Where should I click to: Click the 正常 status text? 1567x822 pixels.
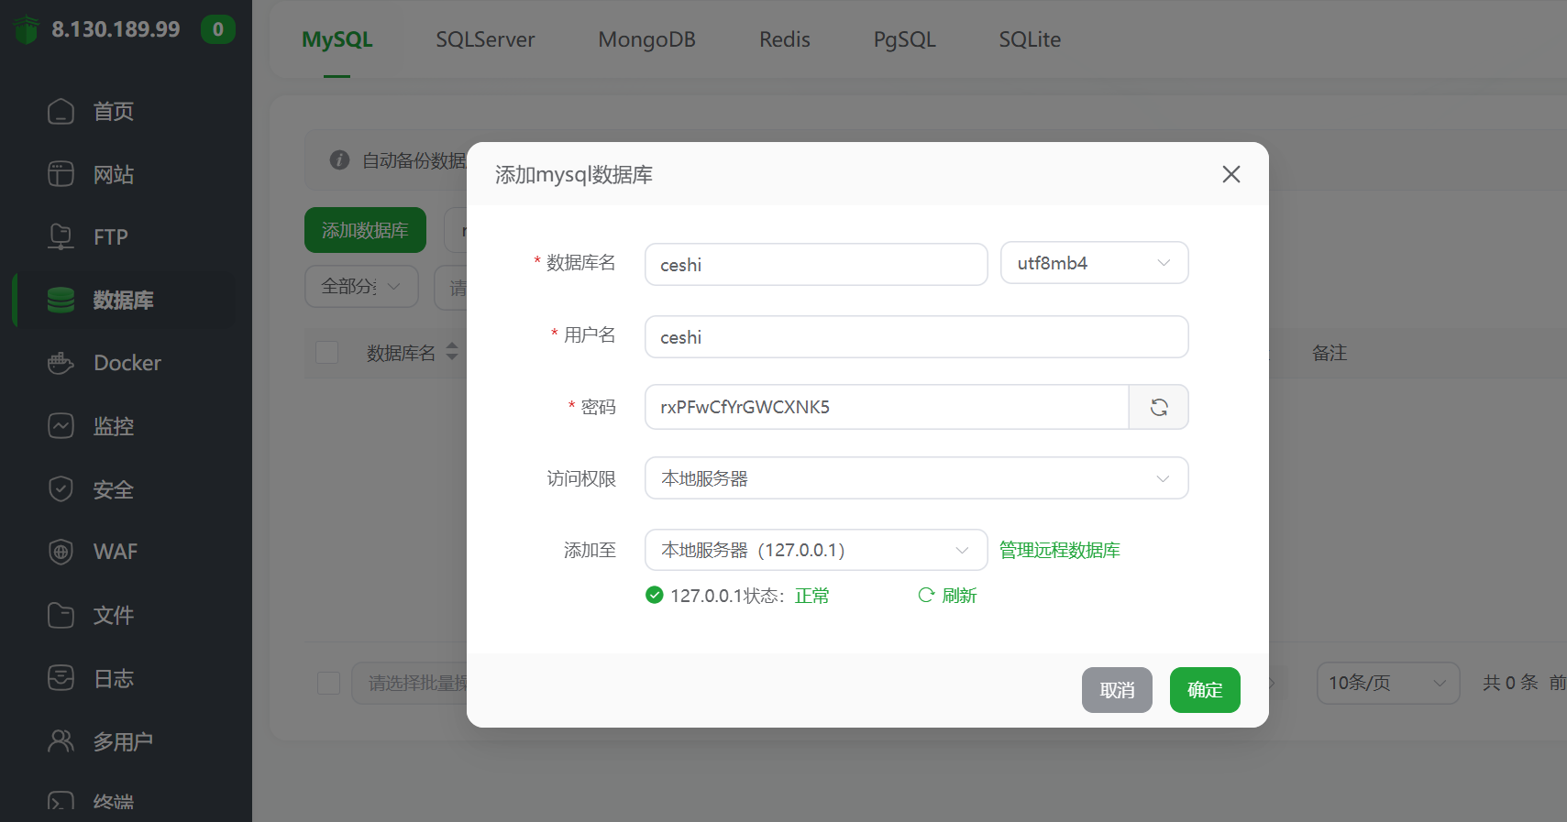point(812,596)
